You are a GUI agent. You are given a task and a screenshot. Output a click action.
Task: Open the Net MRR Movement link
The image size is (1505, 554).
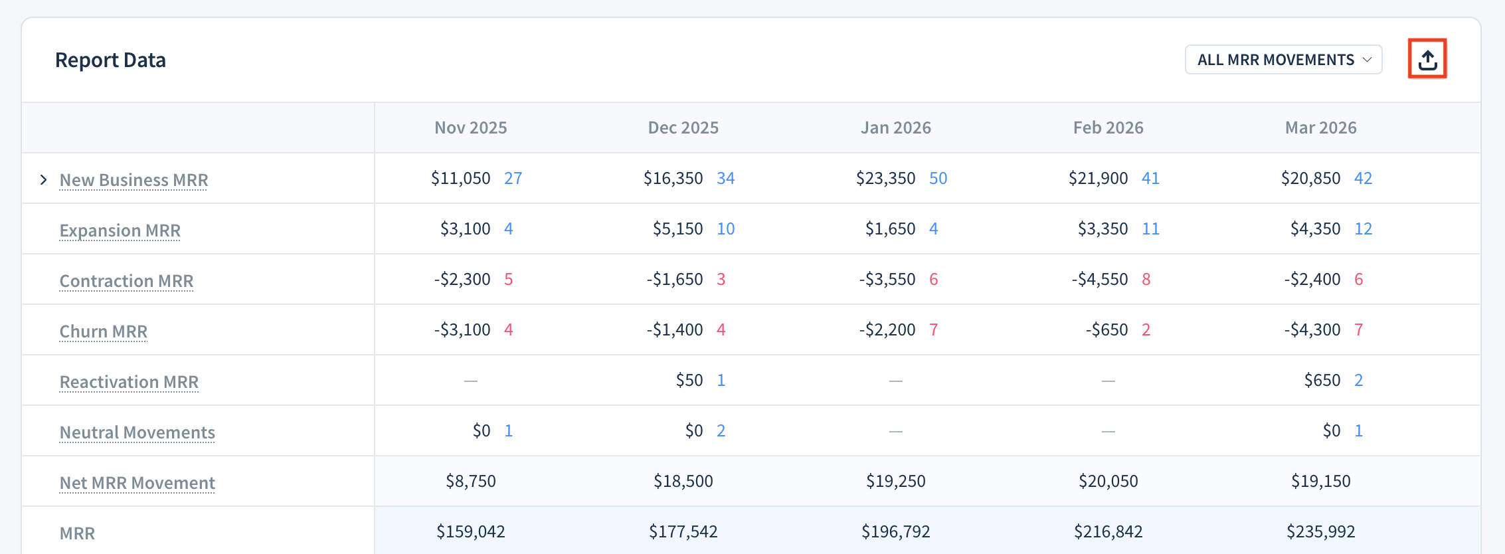pos(137,483)
